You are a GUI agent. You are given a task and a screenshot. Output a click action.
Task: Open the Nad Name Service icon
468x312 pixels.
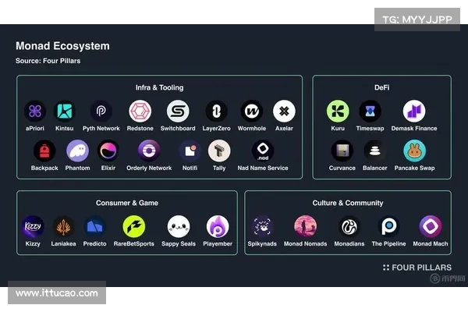pos(263,151)
